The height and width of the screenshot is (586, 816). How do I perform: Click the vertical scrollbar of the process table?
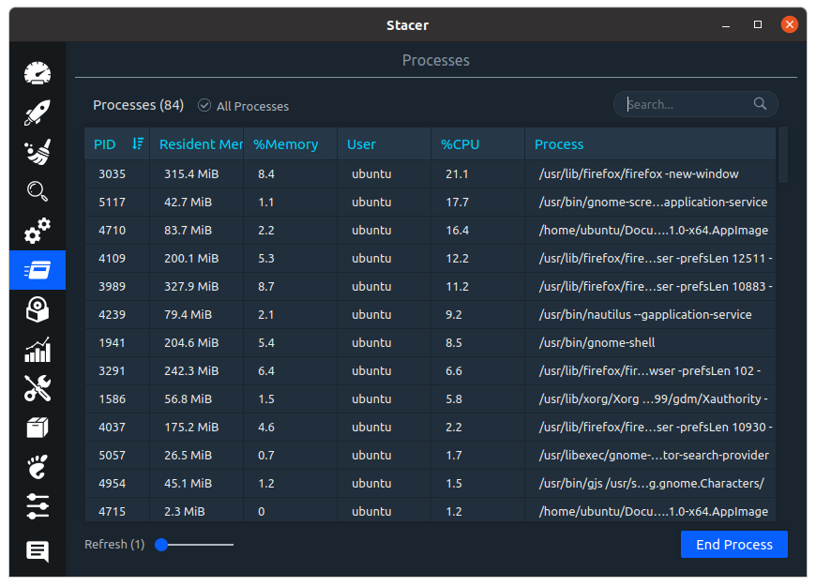782,155
